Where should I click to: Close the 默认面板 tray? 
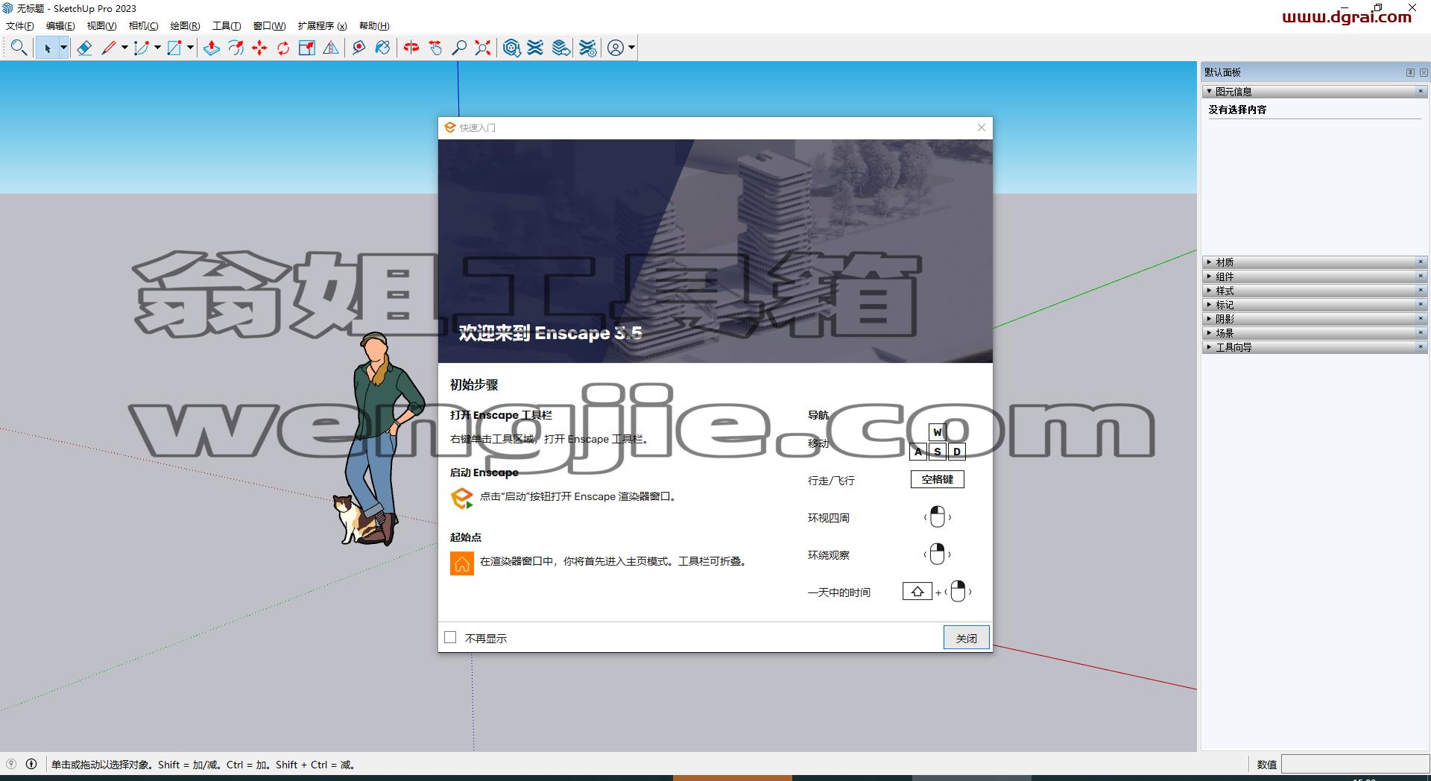pyautogui.click(x=1424, y=72)
